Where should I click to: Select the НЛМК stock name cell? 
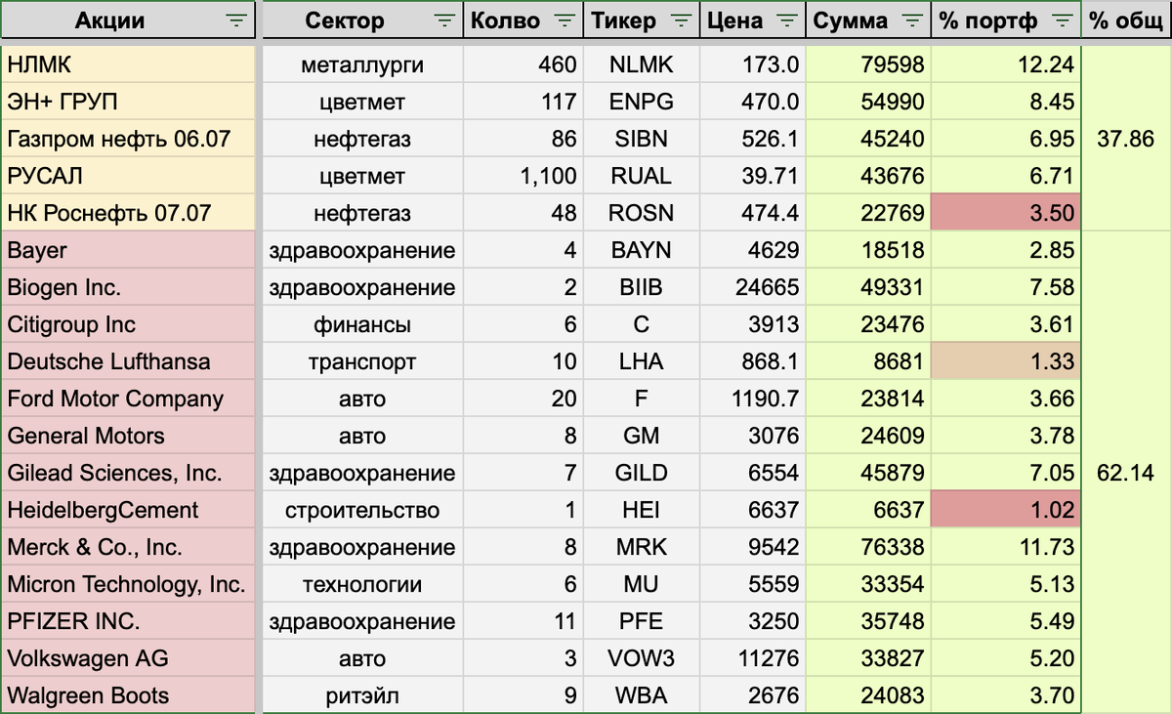click(129, 65)
